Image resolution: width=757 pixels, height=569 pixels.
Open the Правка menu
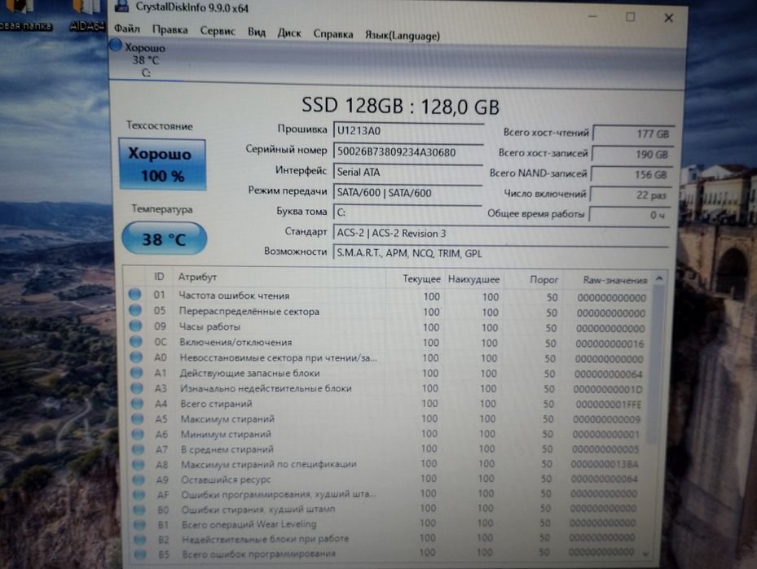point(170,30)
